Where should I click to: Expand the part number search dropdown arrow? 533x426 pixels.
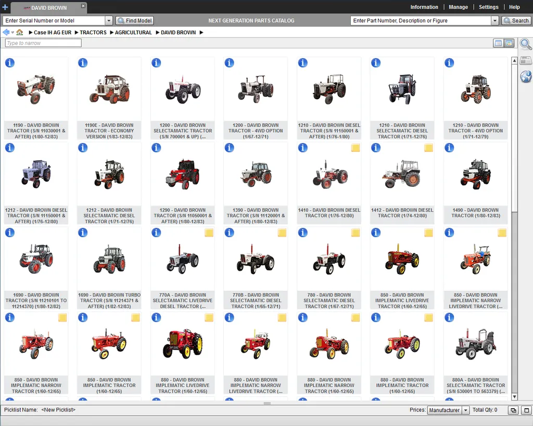coord(495,21)
